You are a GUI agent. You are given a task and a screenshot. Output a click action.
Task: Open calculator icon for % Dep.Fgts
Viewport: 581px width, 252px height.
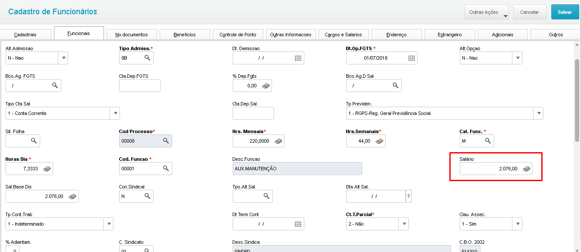point(266,86)
